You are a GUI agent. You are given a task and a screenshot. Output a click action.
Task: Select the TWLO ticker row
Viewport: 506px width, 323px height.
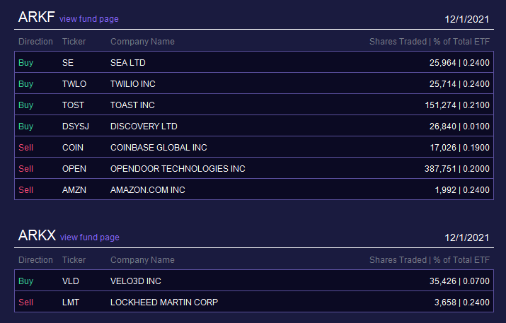(x=254, y=83)
